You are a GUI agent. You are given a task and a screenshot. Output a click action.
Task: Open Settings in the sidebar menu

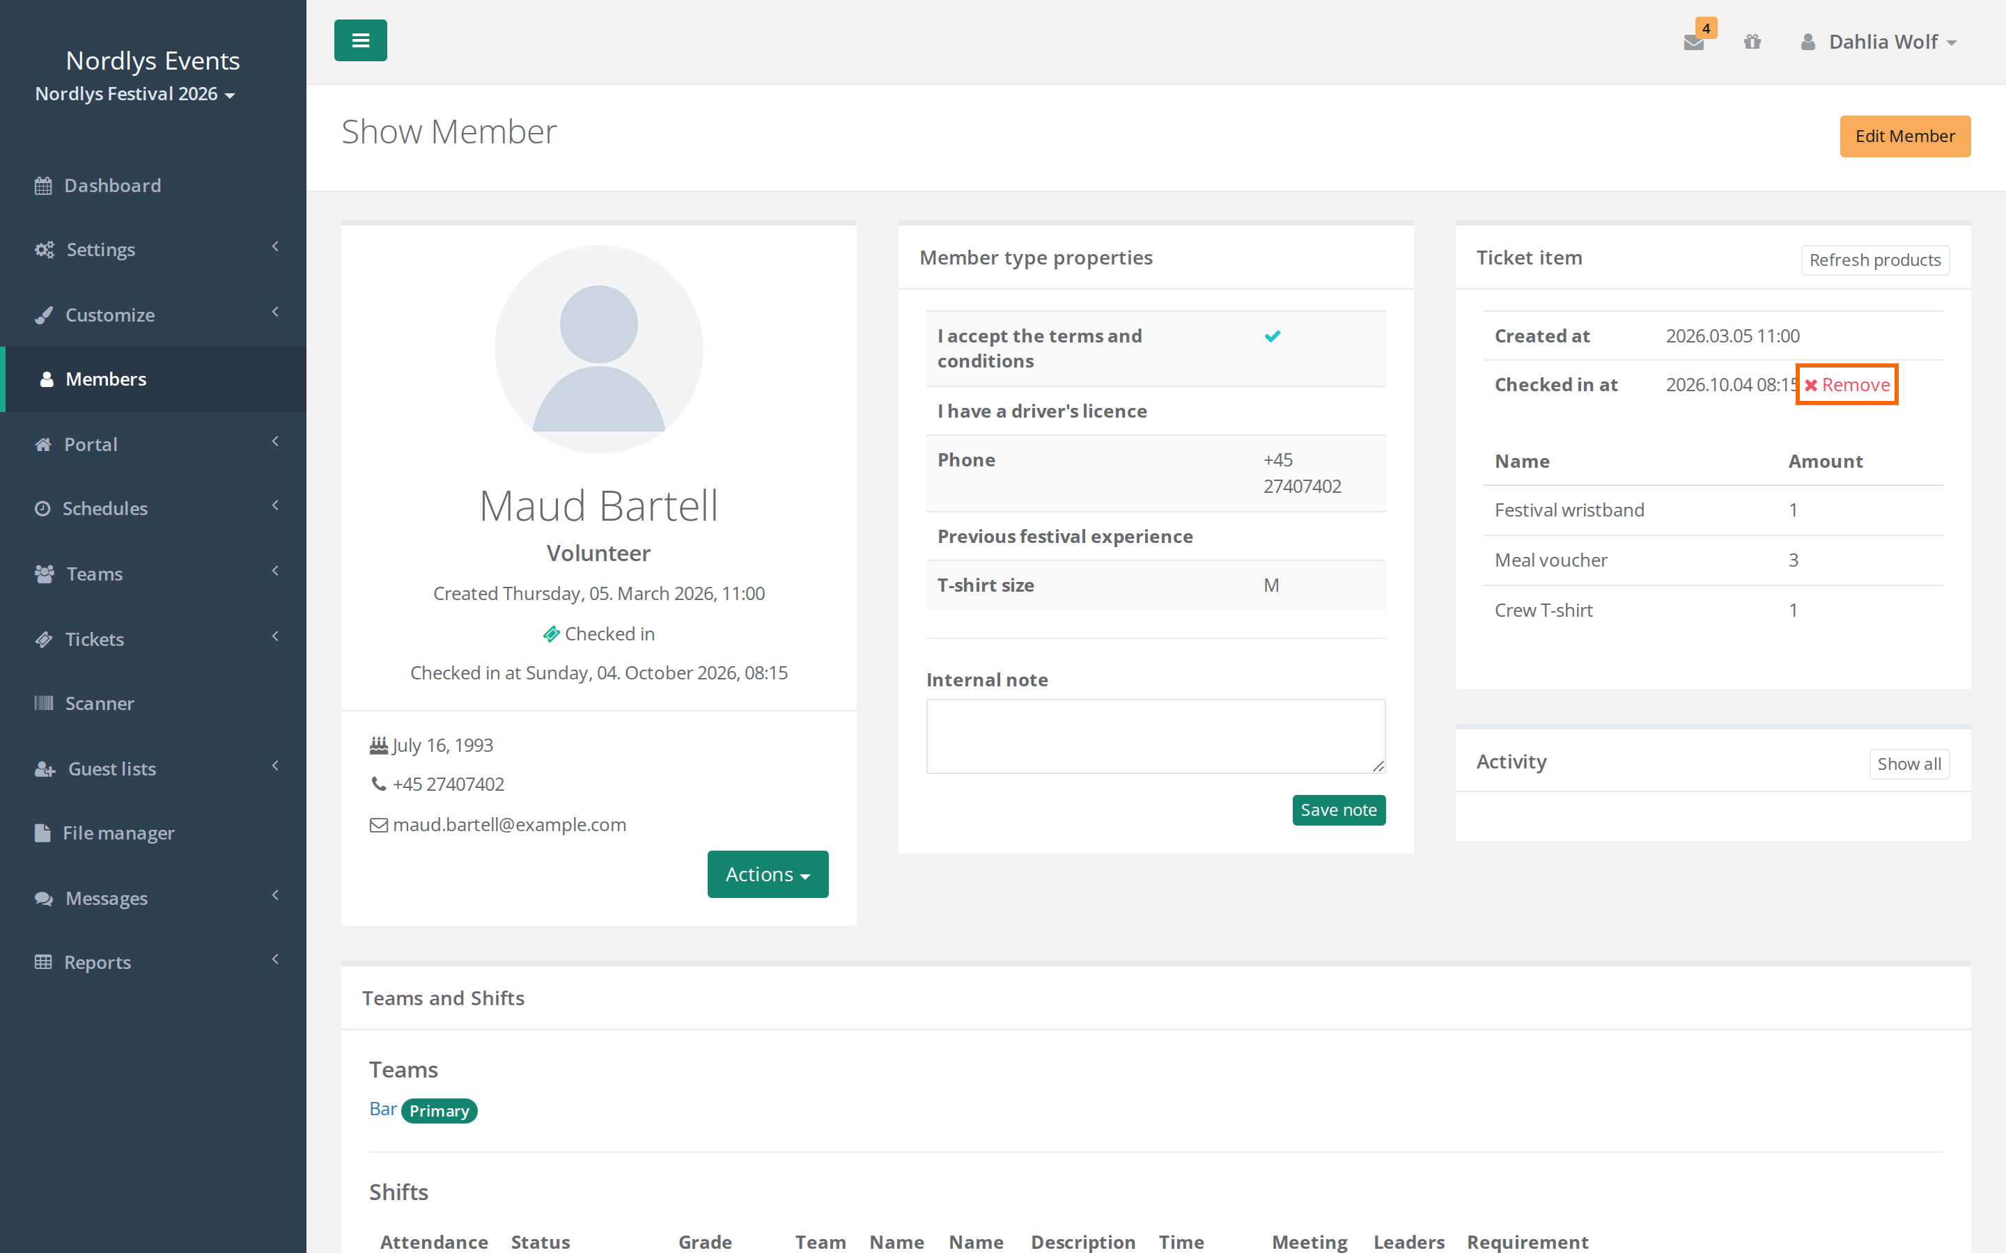click(x=153, y=249)
